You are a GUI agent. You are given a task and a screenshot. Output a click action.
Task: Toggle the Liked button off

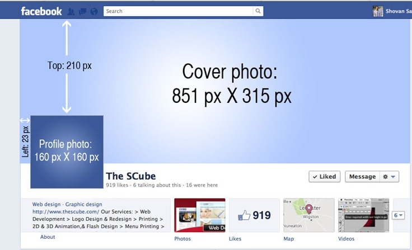click(x=325, y=177)
